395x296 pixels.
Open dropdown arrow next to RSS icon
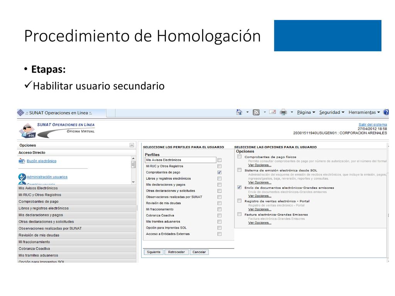coord(265,112)
